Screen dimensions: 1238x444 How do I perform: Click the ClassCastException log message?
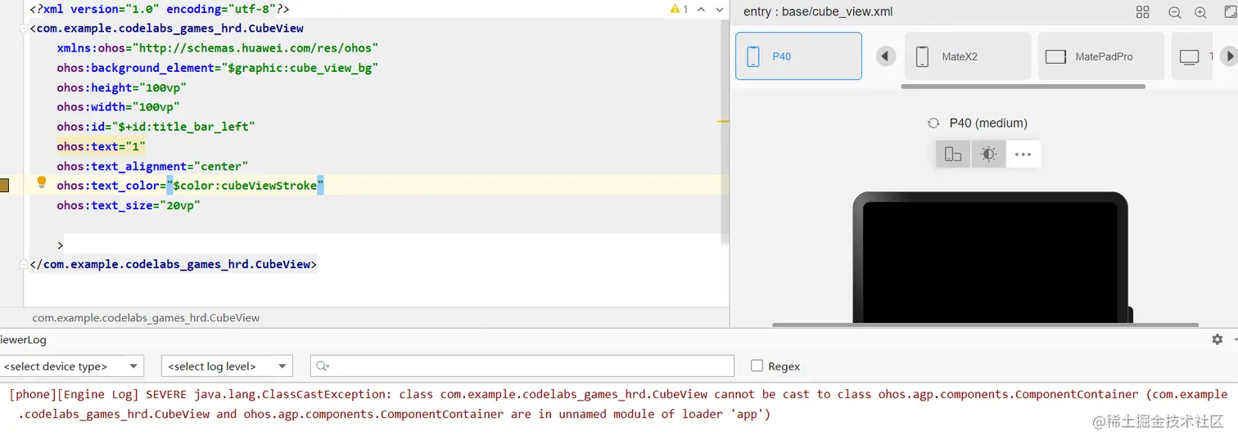(618, 404)
